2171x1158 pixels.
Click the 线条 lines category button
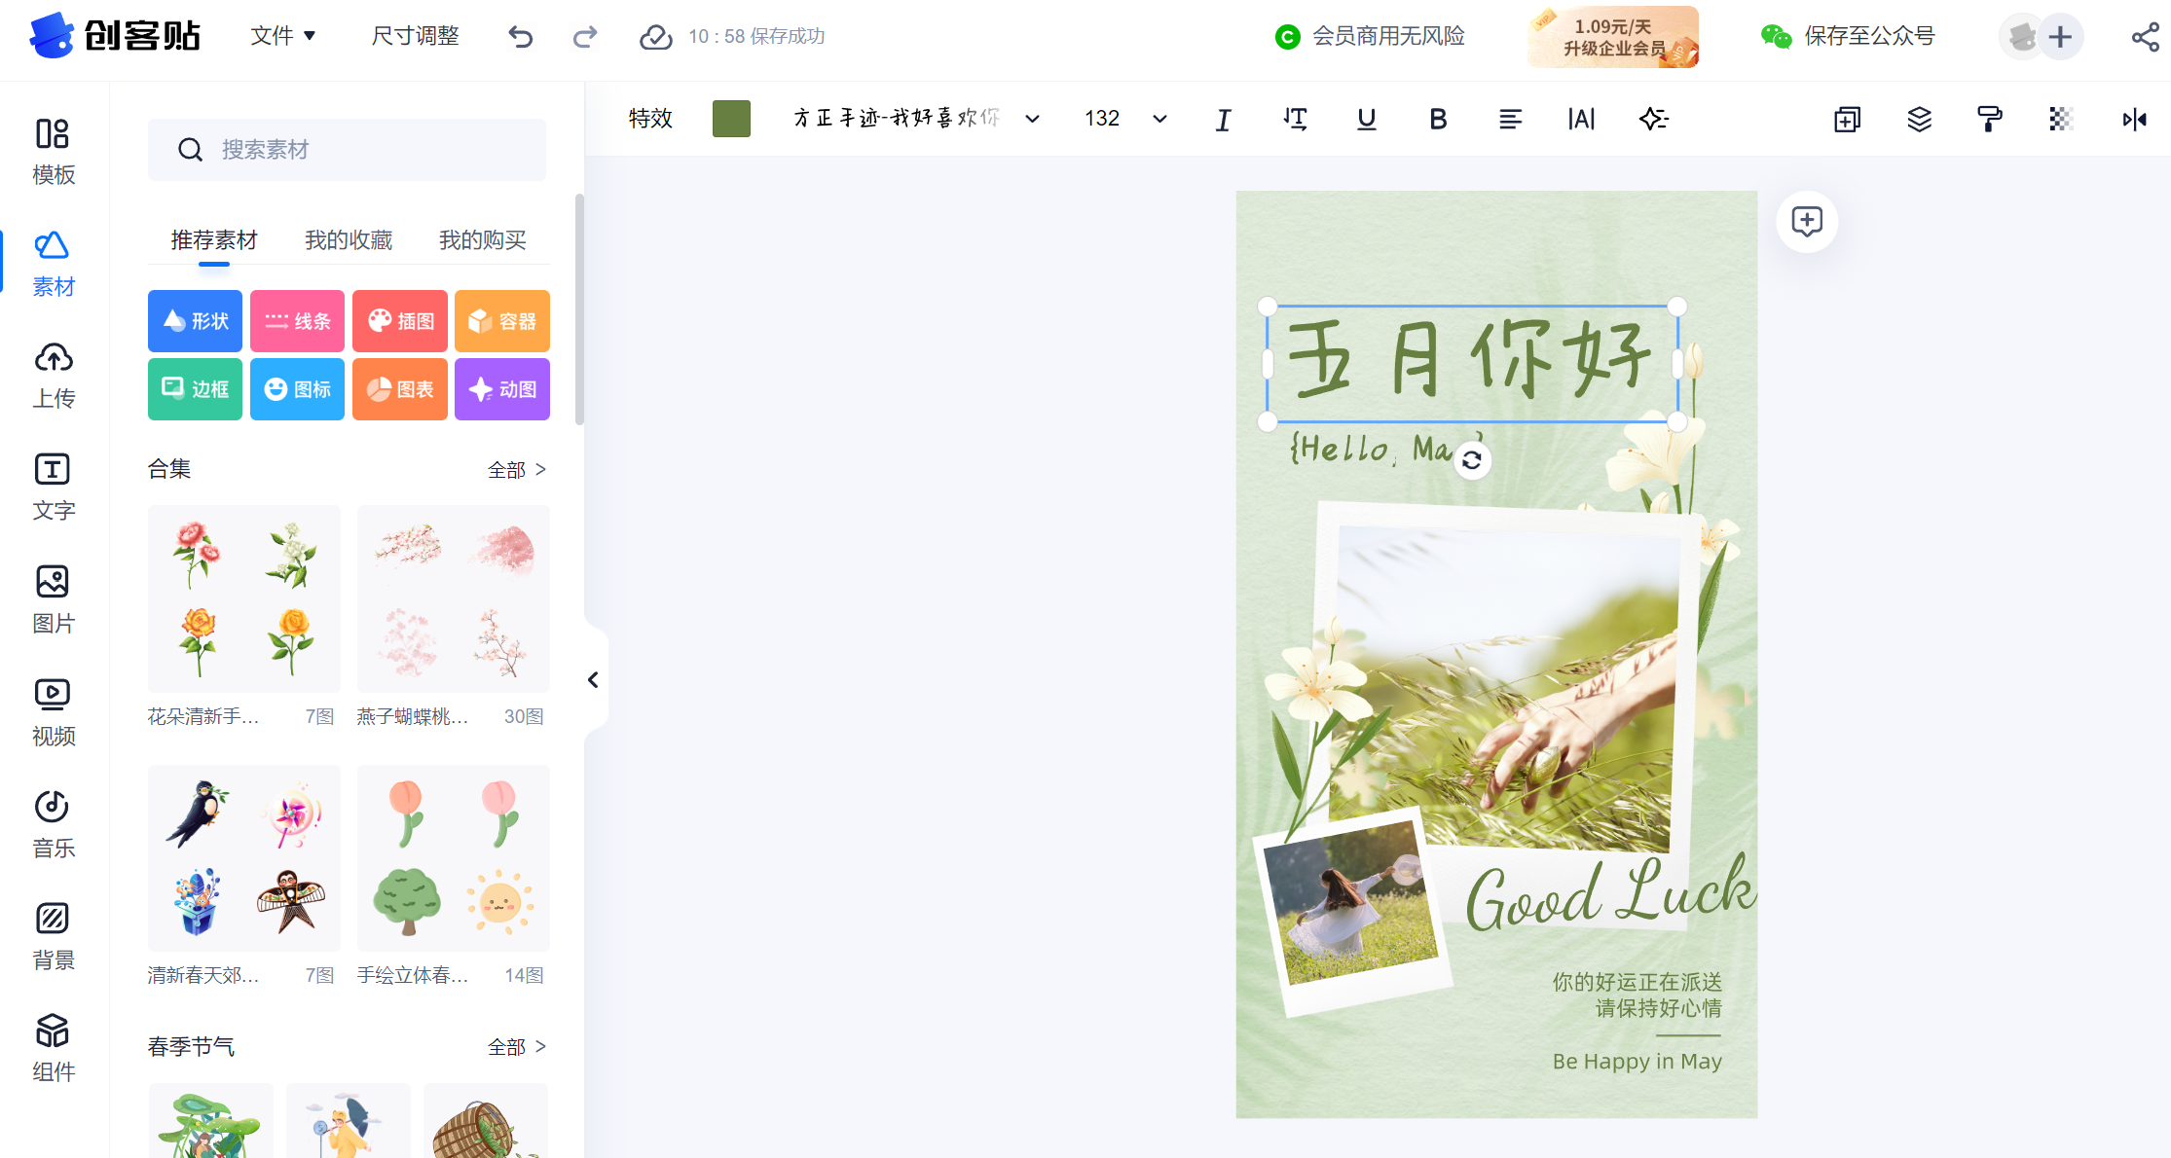point(297,321)
